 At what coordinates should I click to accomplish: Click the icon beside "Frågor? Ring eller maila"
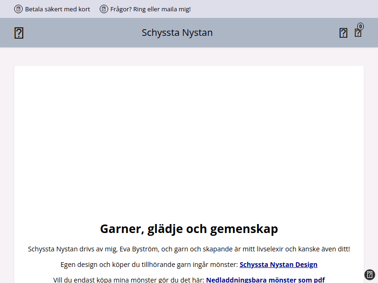coord(104,9)
